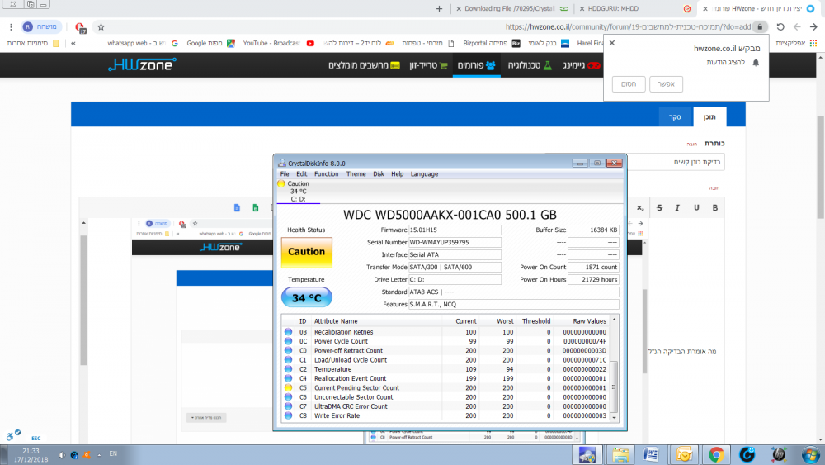The image size is (825, 465).
Task: Open the HP icon on the taskbar
Action: coord(778,454)
